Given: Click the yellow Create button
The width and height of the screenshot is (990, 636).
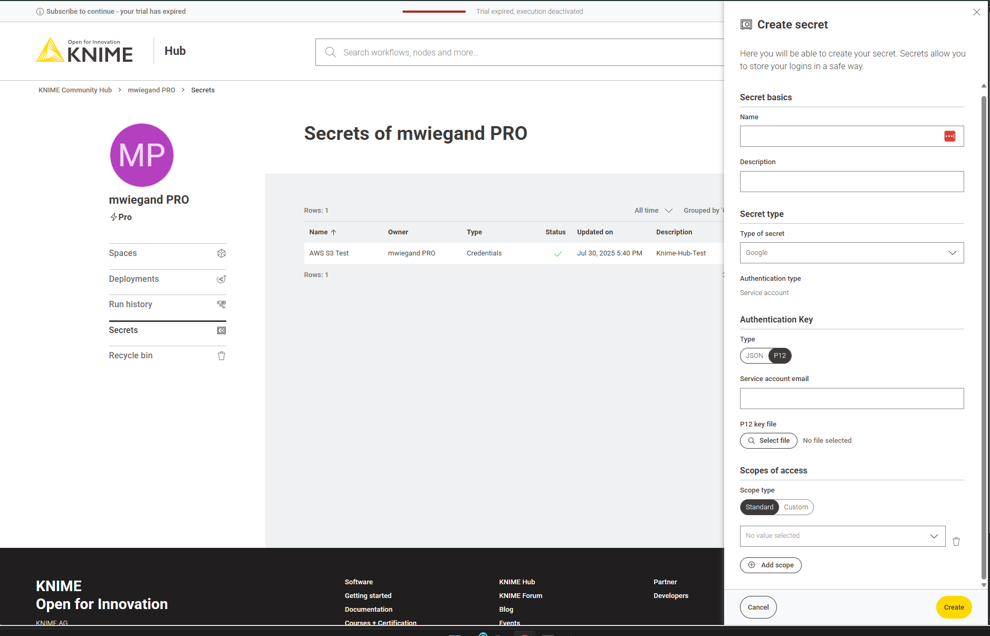Looking at the screenshot, I should (954, 607).
